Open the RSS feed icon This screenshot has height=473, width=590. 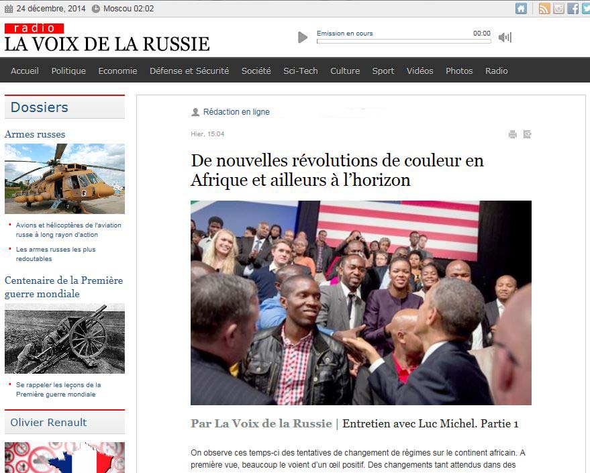click(x=544, y=8)
